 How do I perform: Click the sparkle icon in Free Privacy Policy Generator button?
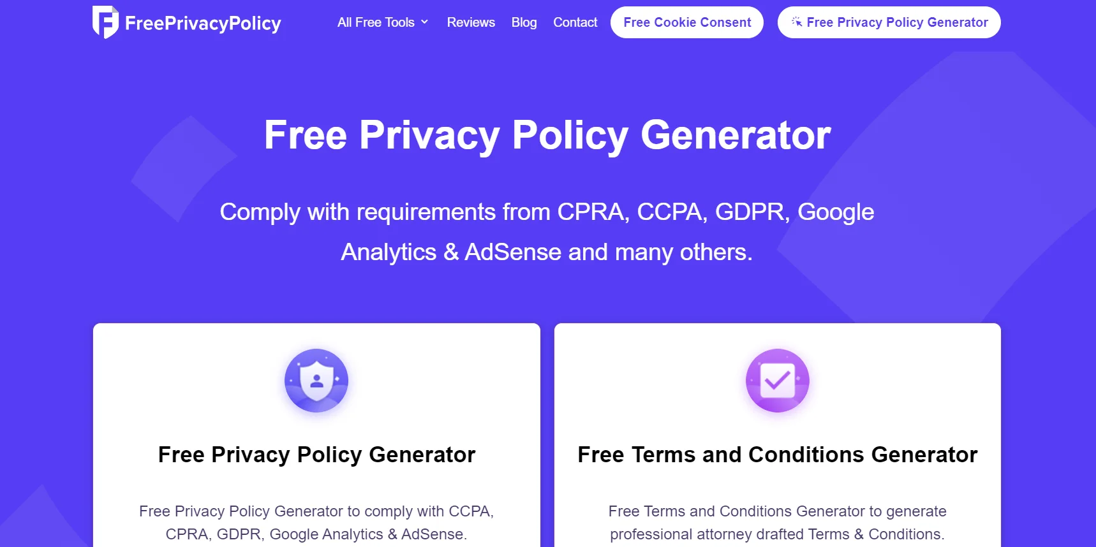(796, 22)
